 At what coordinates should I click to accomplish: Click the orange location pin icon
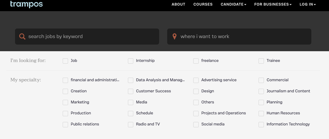tap(174, 36)
